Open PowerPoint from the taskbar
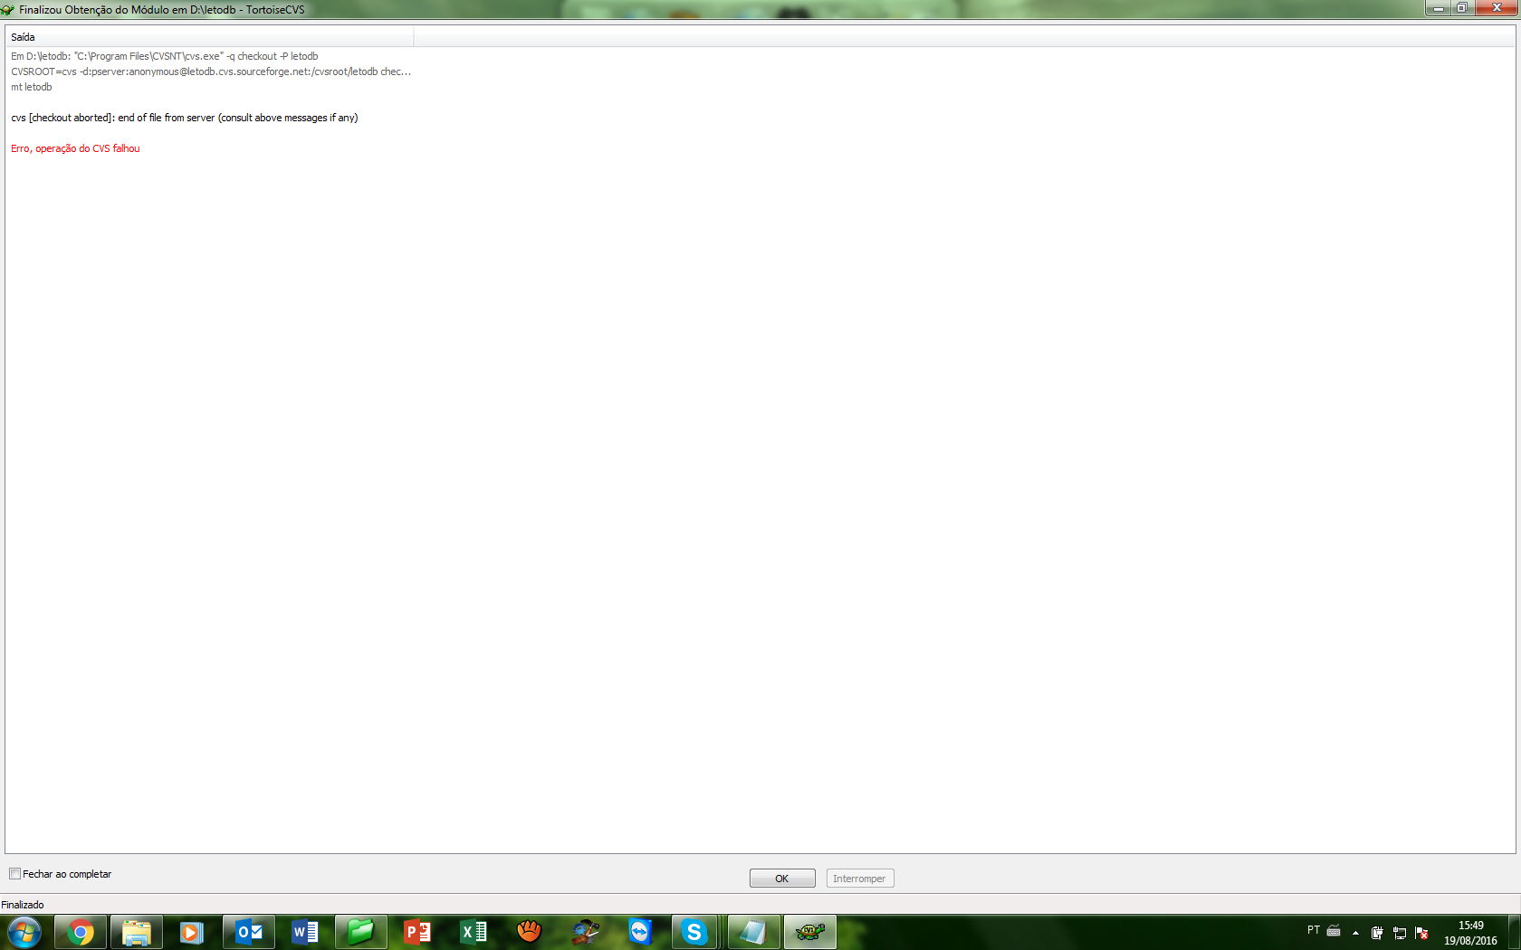The image size is (1521, 950). tap(417, 932)
